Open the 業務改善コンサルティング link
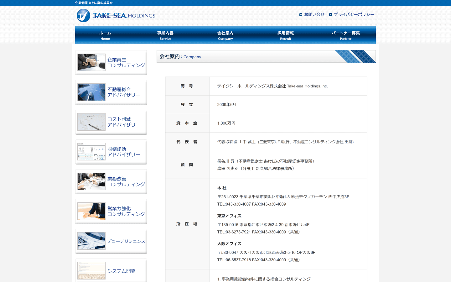This screenshot has height=282, width=451. (x=126, y=181)
